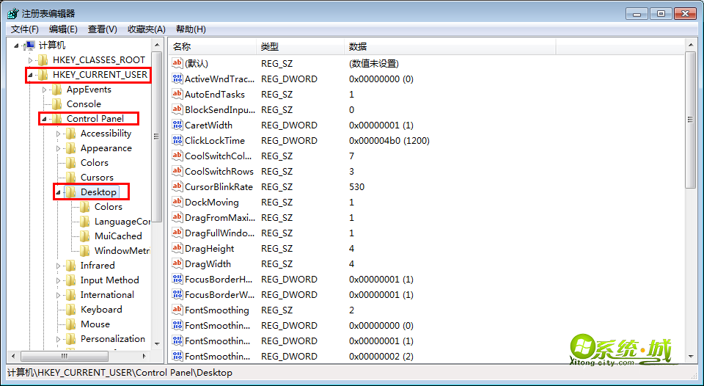
Task: Select the Personalization key in tree
Action: point(112,339)
